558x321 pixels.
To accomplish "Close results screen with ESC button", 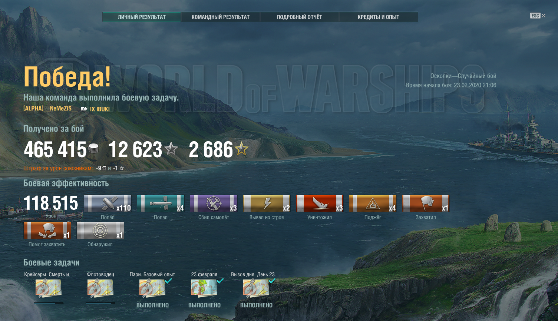I will point(538,16).
